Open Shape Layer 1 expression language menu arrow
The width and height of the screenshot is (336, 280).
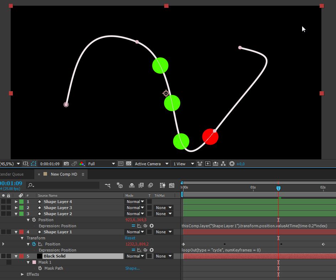[x=151, y=250]
